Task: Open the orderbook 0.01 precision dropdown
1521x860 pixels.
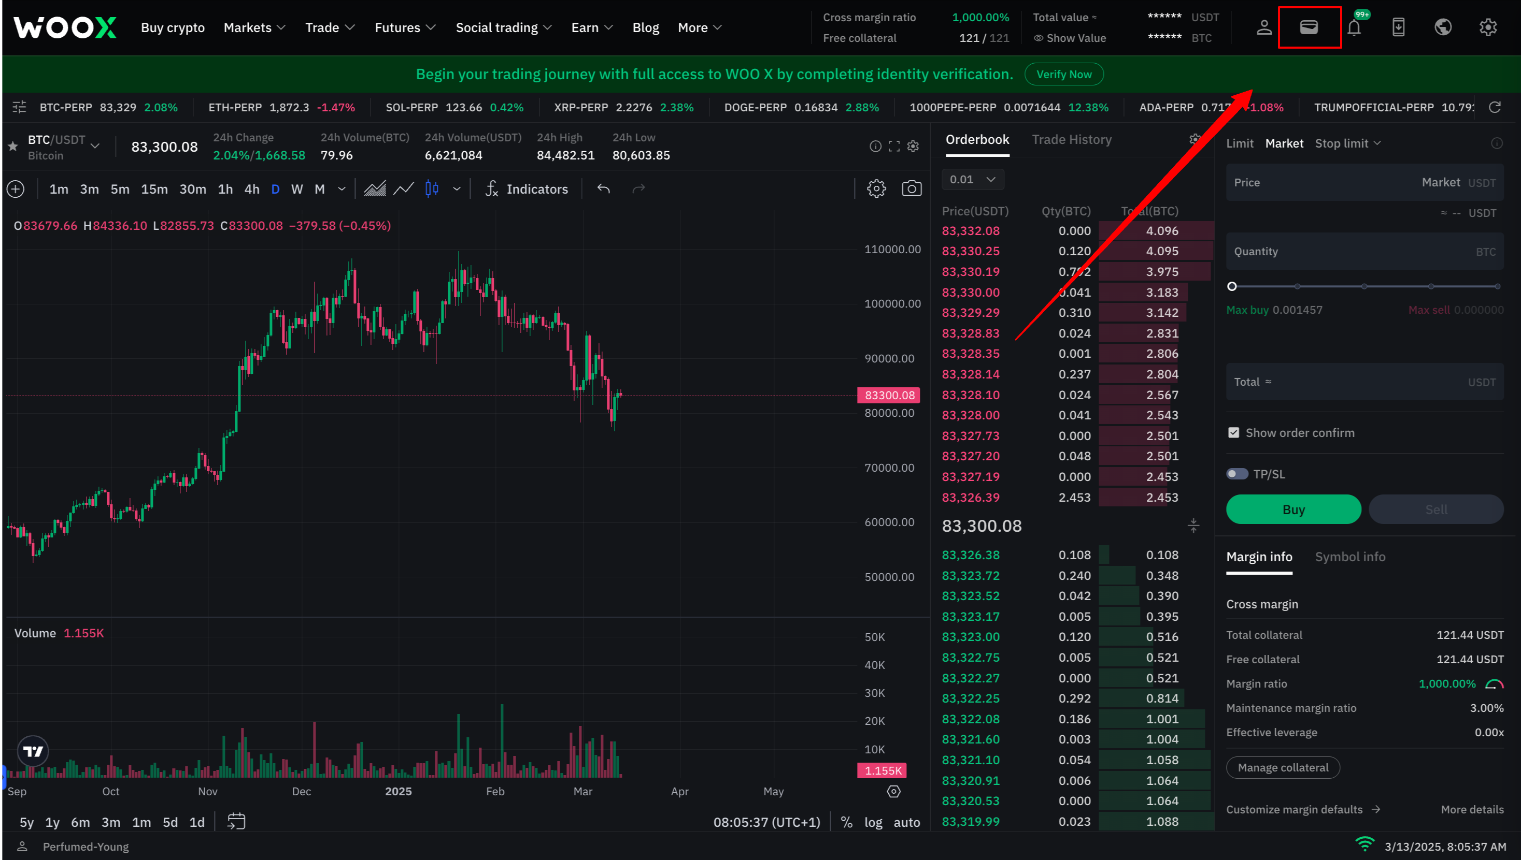Action: click(972, 180)
